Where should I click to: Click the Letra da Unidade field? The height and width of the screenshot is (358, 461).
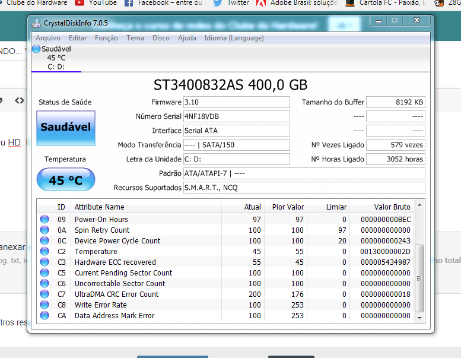[236, 159]
